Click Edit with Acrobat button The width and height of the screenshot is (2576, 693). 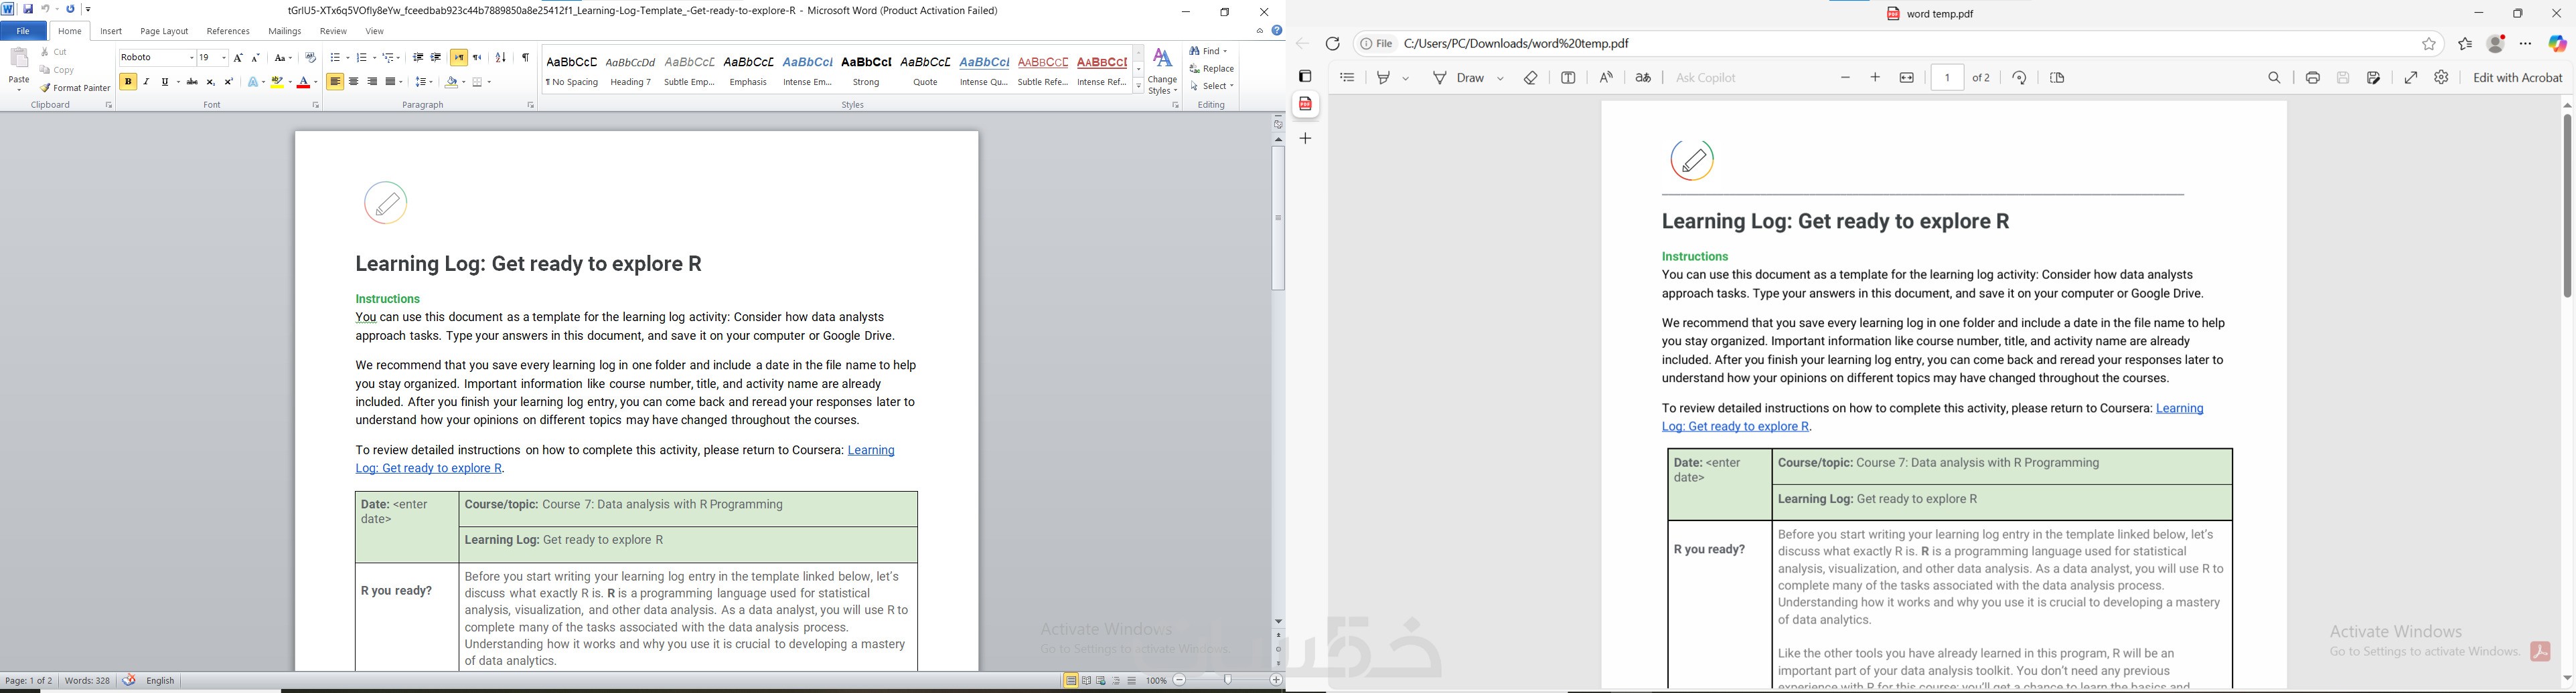[2518, 78]
